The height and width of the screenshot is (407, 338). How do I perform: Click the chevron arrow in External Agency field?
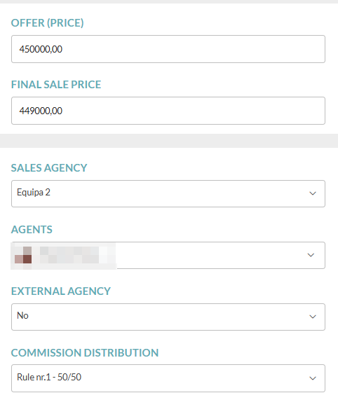pyautogui.click(x=313, y=317)
